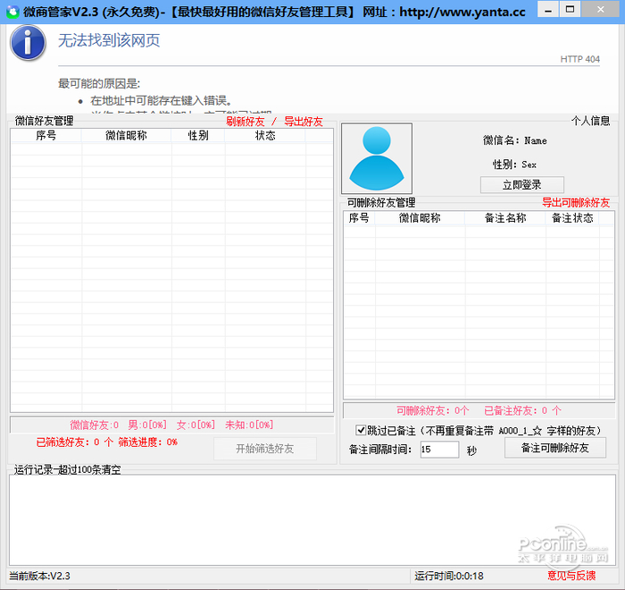
Task: Minimize the 微商管家 window
Action: tap(548, 10)
